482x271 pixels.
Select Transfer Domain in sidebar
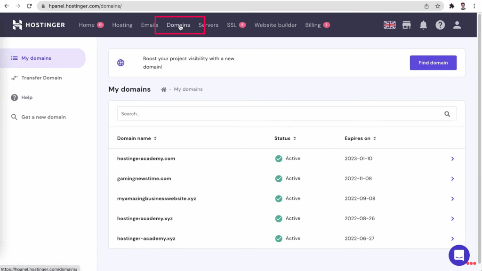click(x=41, y=78)
